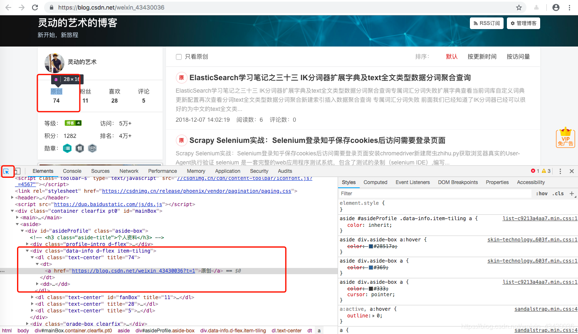Click color swatch for #333
The width and height of the screenshot is (578, 334).
371,289
